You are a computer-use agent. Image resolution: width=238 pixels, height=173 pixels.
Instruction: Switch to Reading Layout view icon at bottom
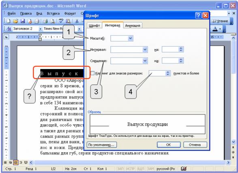(26, 162)
